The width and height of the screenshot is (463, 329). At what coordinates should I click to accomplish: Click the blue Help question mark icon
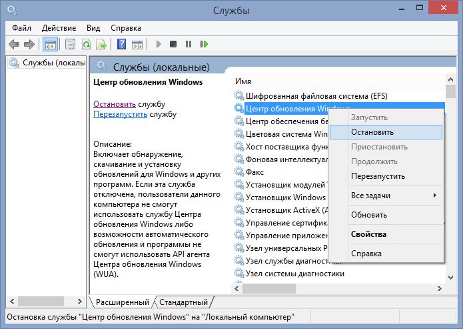[121, 44]
